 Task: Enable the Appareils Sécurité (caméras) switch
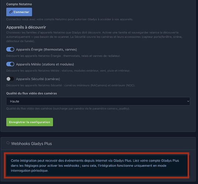pos(10,79)
